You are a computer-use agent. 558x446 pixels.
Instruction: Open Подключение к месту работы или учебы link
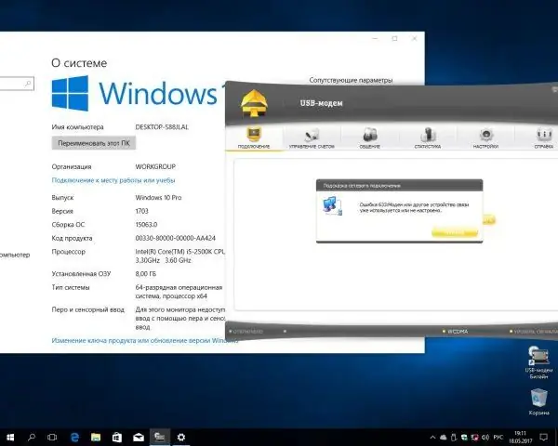[x=113, y=180]
